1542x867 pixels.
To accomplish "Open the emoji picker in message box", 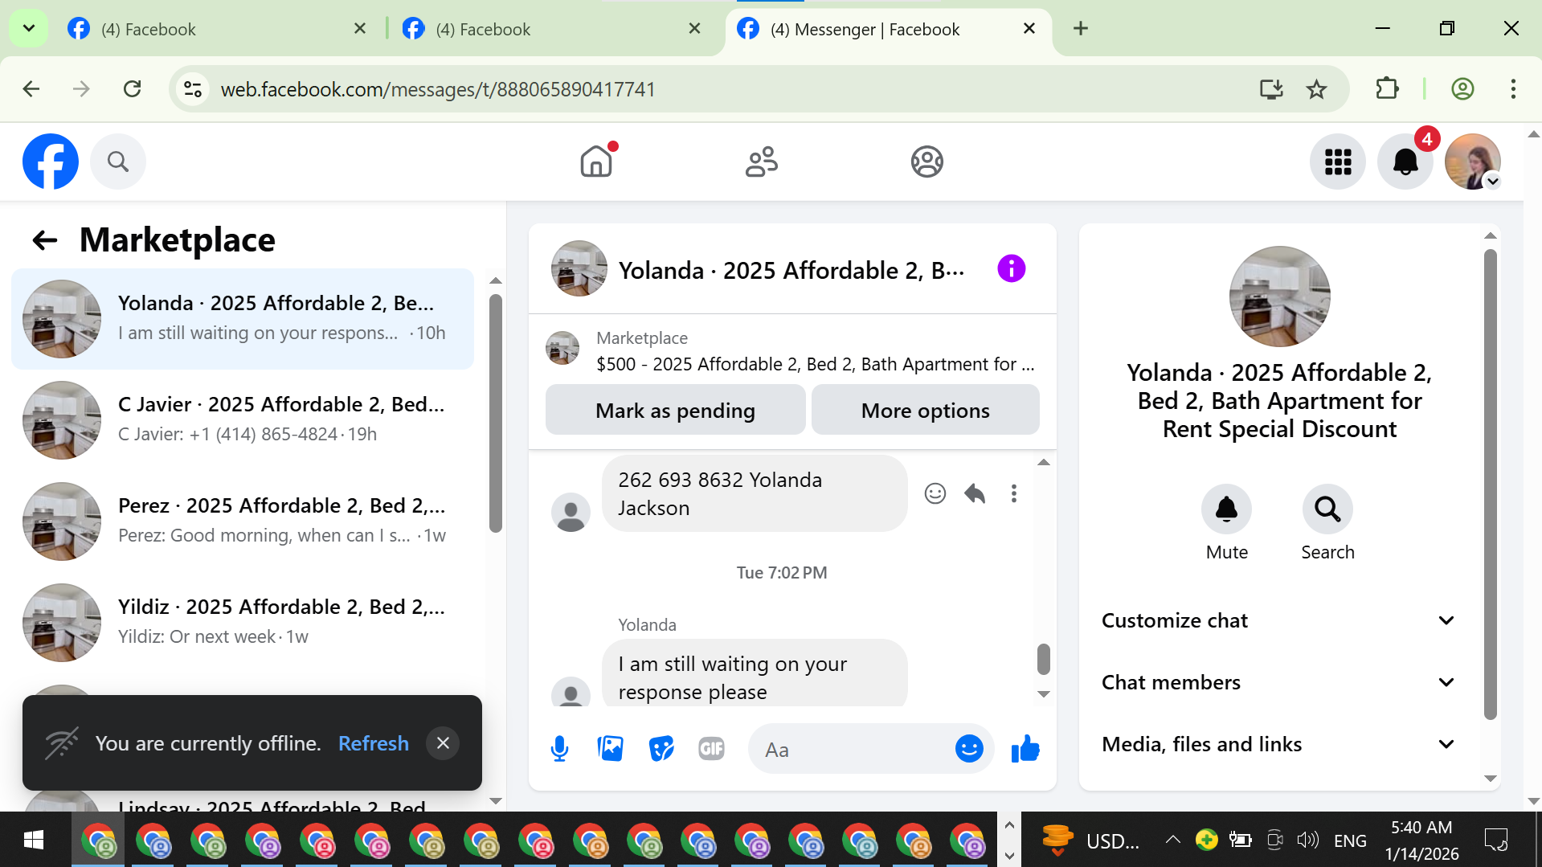I will [969, 749].
